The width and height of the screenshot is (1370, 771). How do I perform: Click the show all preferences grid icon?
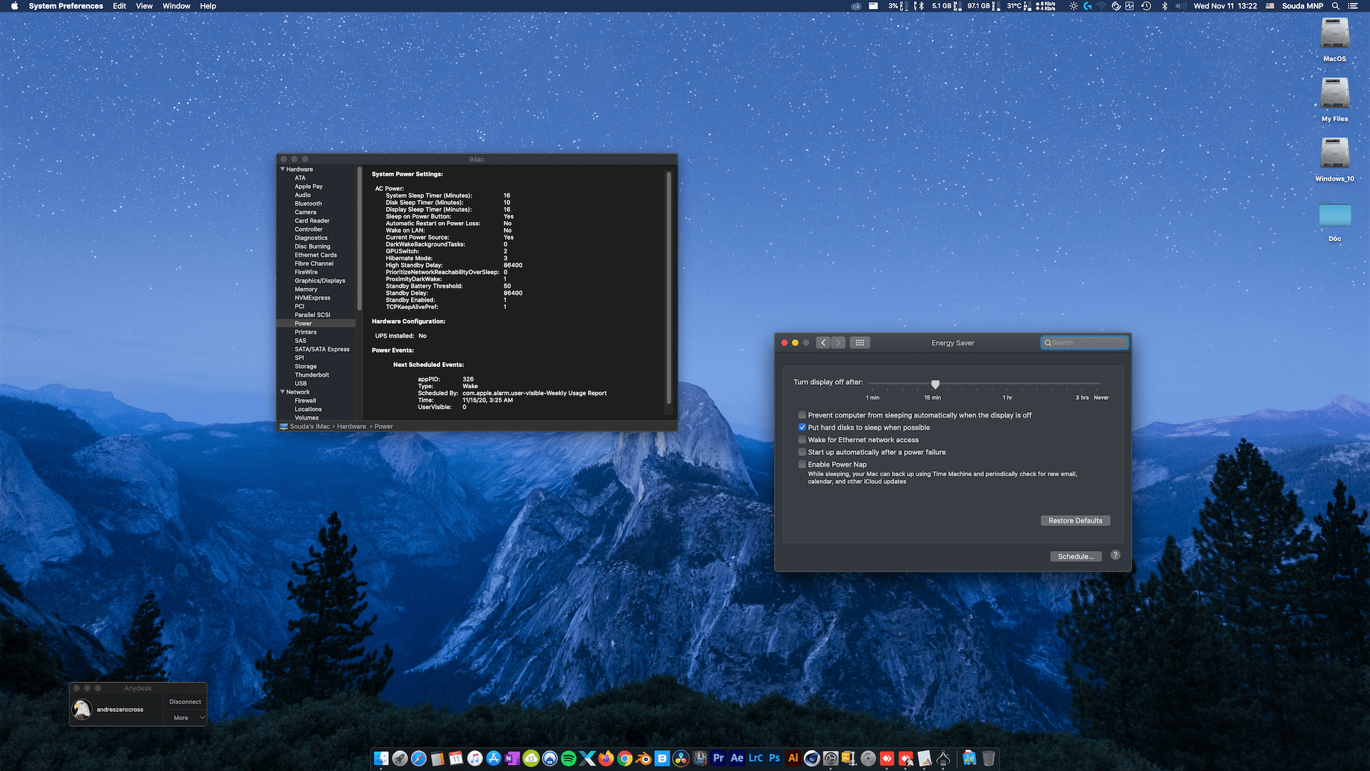[860, 343]
